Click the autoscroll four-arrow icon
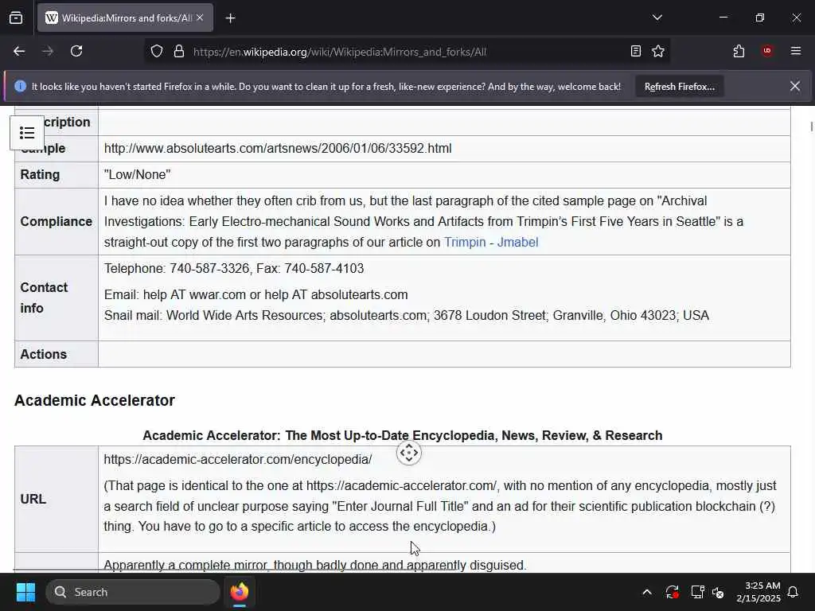 [x=408, y=453]
